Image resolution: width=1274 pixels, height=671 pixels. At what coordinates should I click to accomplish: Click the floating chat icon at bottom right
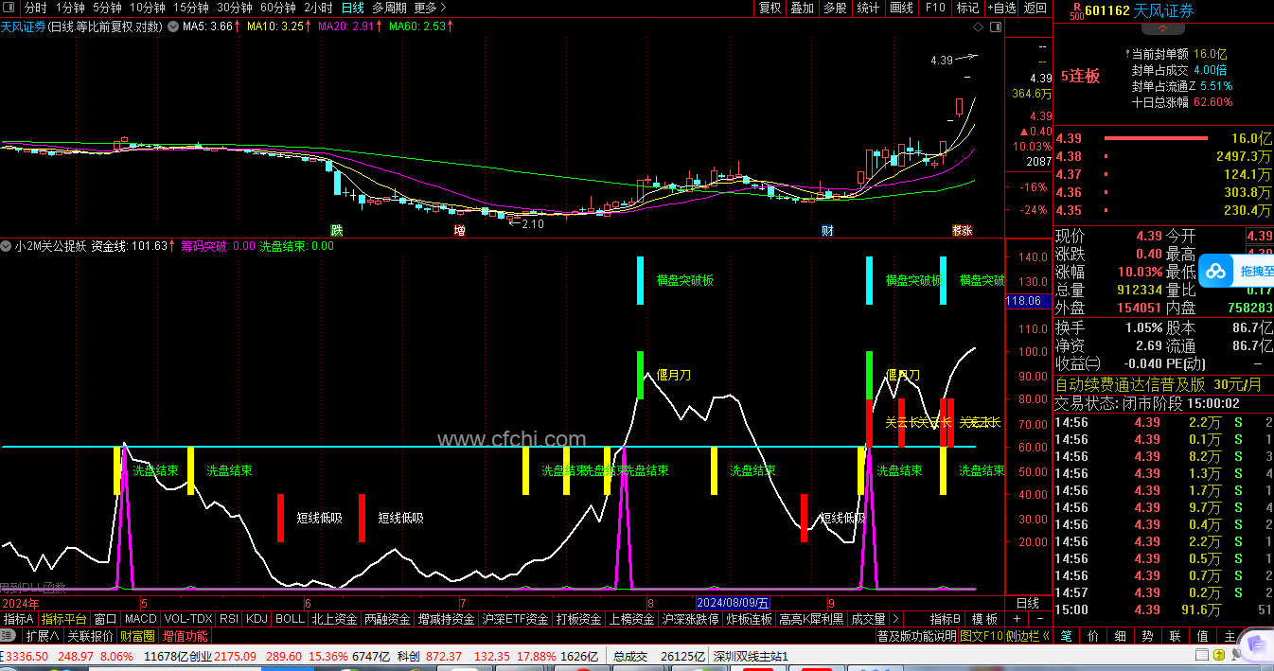pyautogui.click(x=1256, y=647)
